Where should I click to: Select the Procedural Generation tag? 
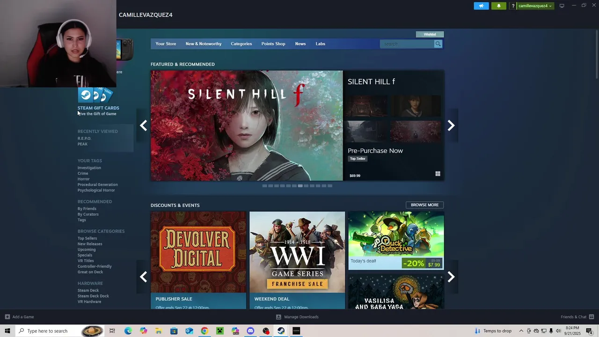(x=97, y=185)
